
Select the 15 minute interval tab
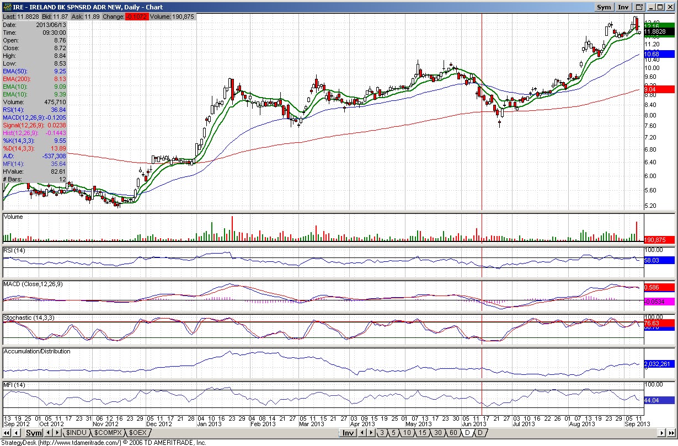422,433
